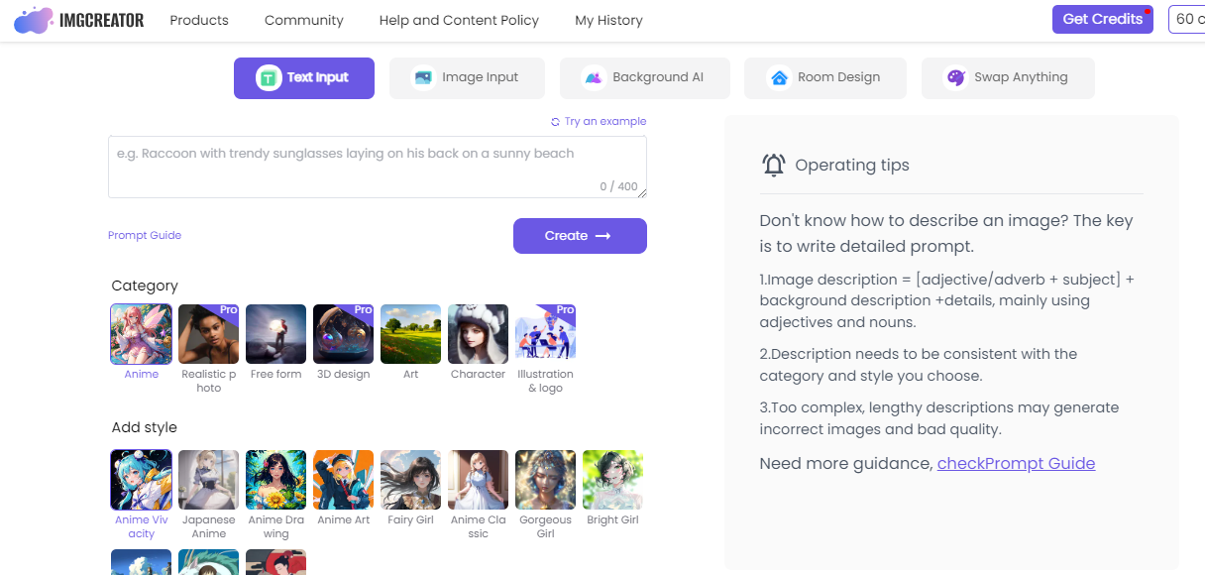Select the Character category thumbnail
1205x575 pixels.
[x=479, y=334]
